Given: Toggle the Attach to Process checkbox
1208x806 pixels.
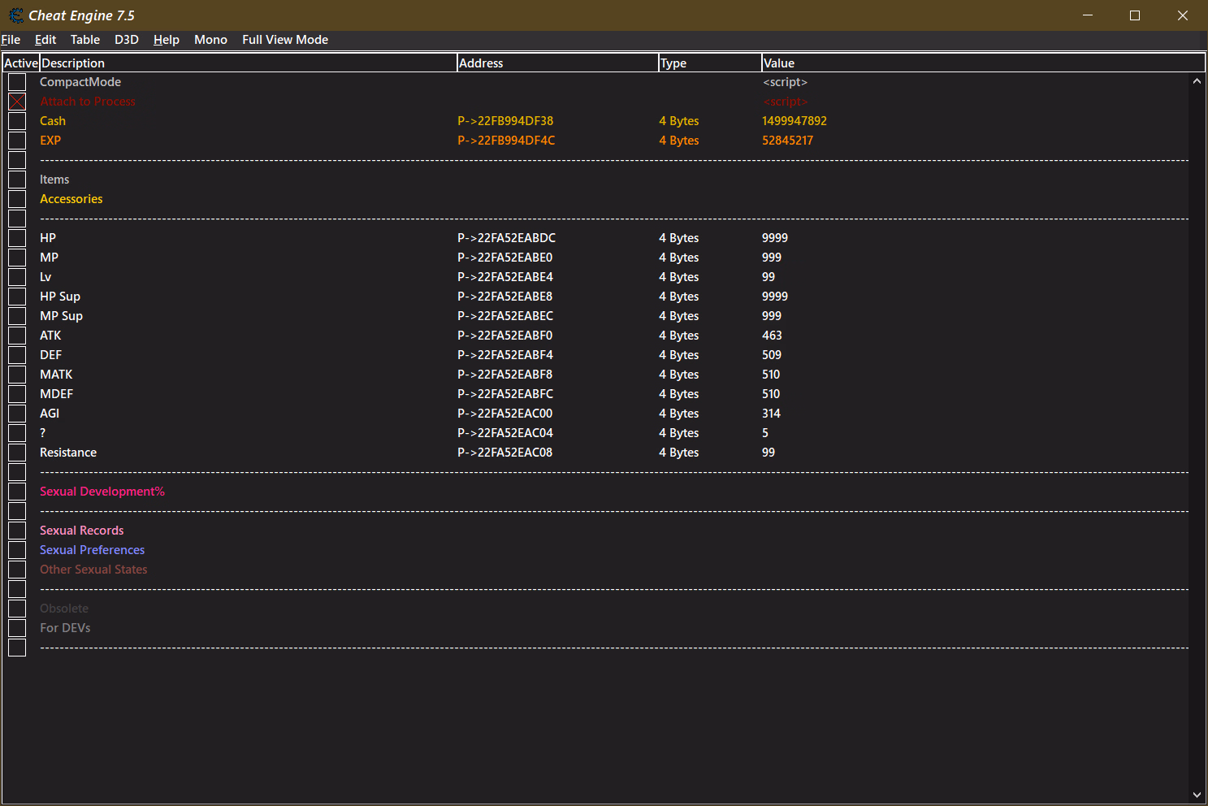Looking at the screenshot, I should click(17, 102).
